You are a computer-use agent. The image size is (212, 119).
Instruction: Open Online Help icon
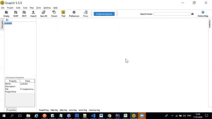pos(203,14)
